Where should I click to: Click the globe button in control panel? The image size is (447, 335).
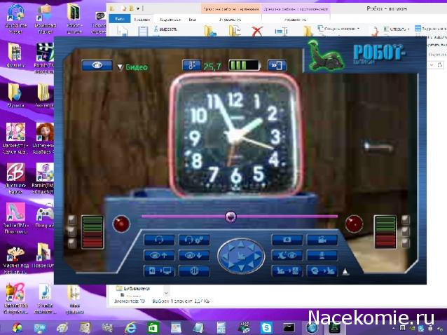tap(194, 271)
